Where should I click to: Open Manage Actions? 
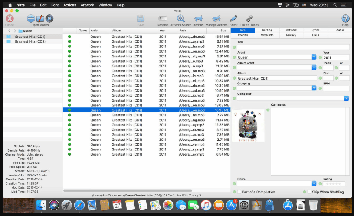click(216, 19)
